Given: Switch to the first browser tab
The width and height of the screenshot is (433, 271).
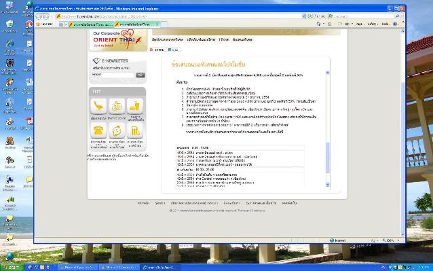Looking at the screenshot, I should tap(91, 24).
